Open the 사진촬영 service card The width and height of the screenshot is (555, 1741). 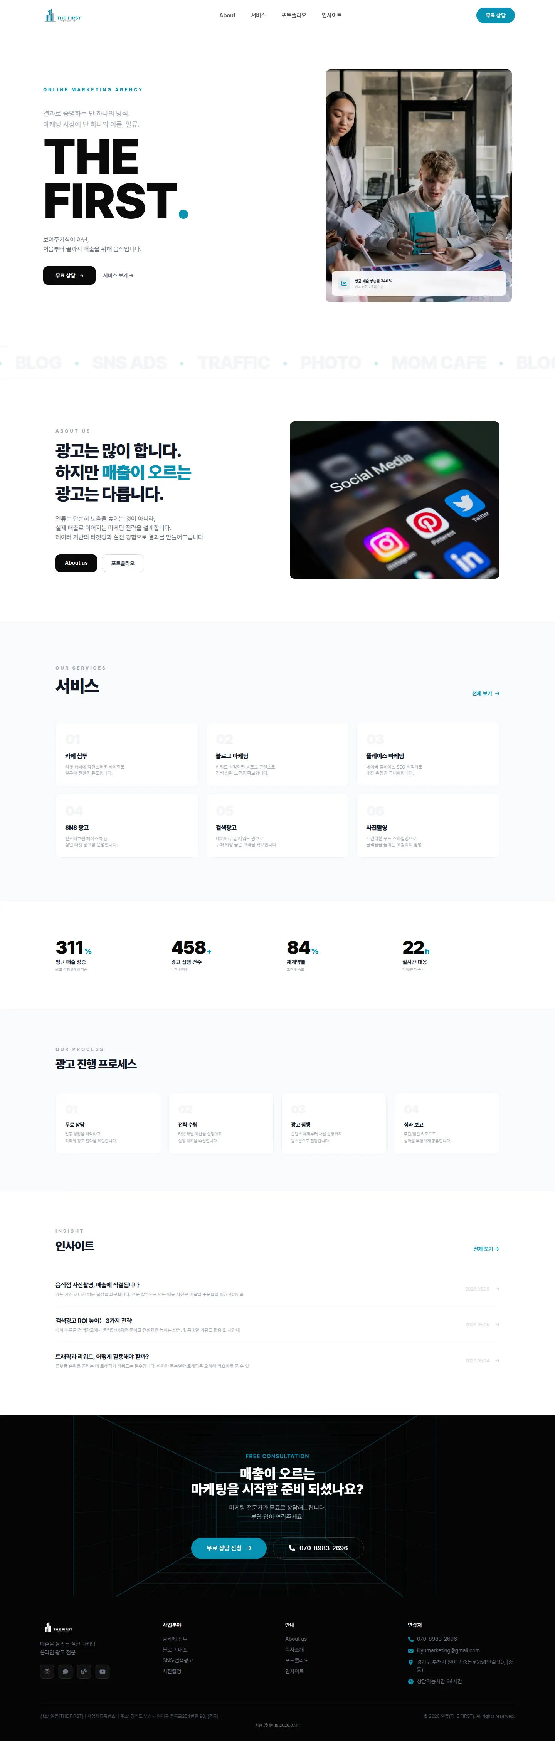tap(428, 826)
